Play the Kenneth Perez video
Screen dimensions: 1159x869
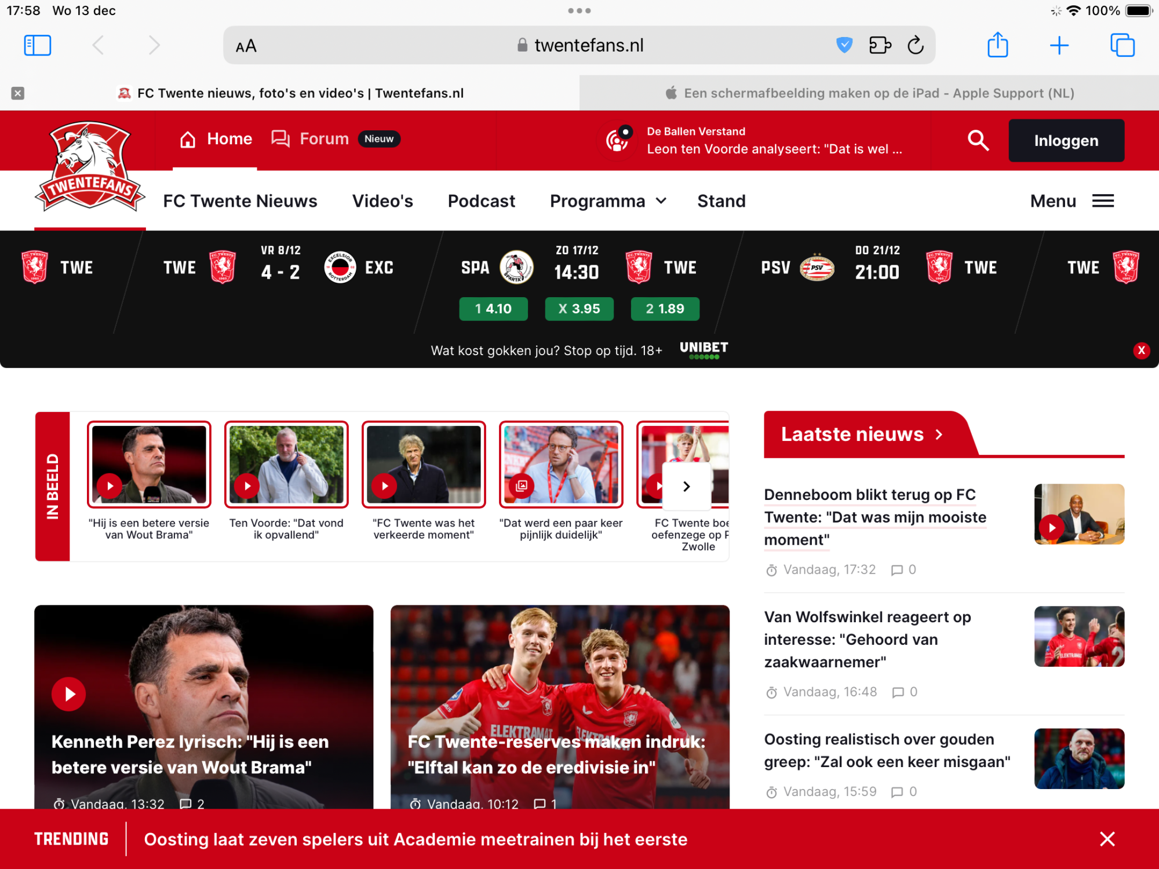coord(68,693)
